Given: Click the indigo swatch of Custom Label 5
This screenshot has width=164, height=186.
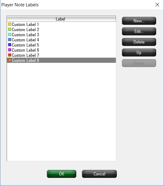Looking at the screenshot, I should 10,45.
